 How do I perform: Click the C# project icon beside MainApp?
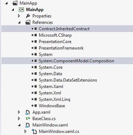pyautogui.click(x=21, y=10)
